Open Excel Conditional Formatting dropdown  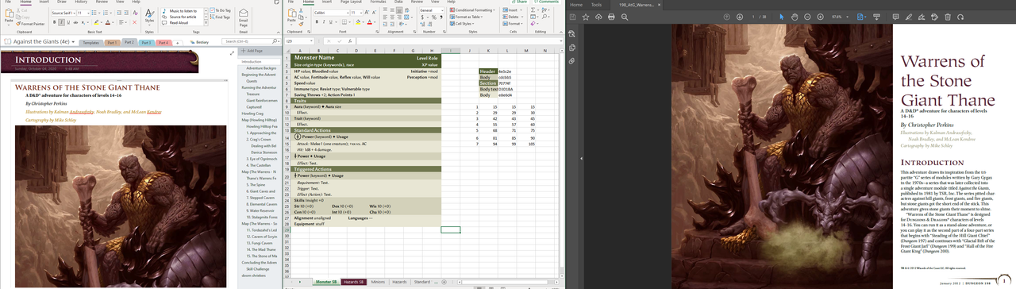(472, 10)
